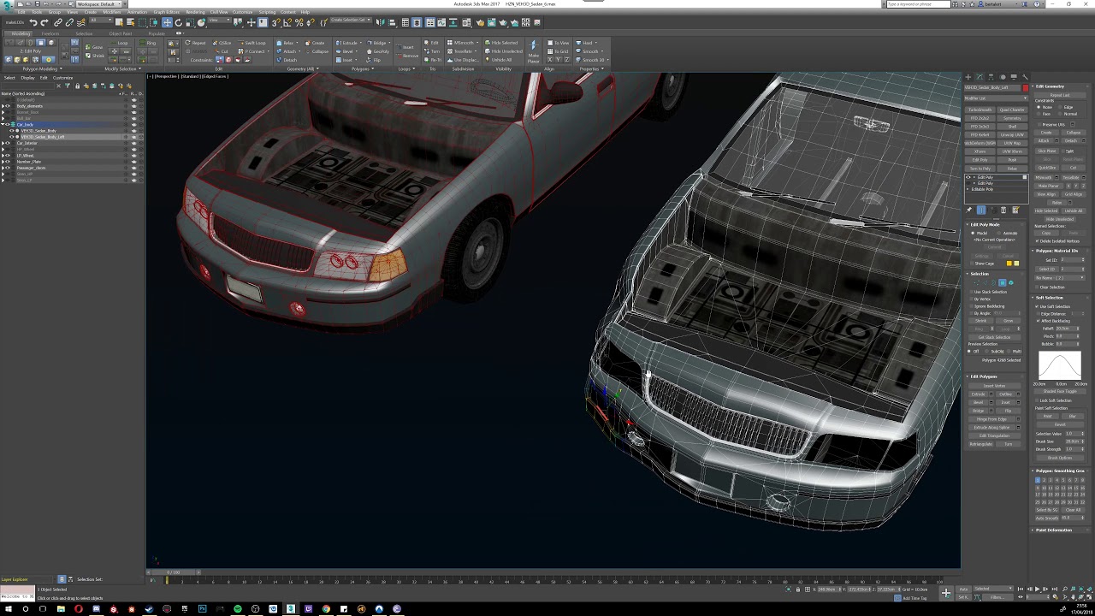
Task: Open the Modifier List dropdown
Action: coord(997,98)
